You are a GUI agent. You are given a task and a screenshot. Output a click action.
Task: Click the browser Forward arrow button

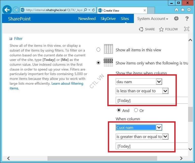pyautogui.click(x=16, y=10)
